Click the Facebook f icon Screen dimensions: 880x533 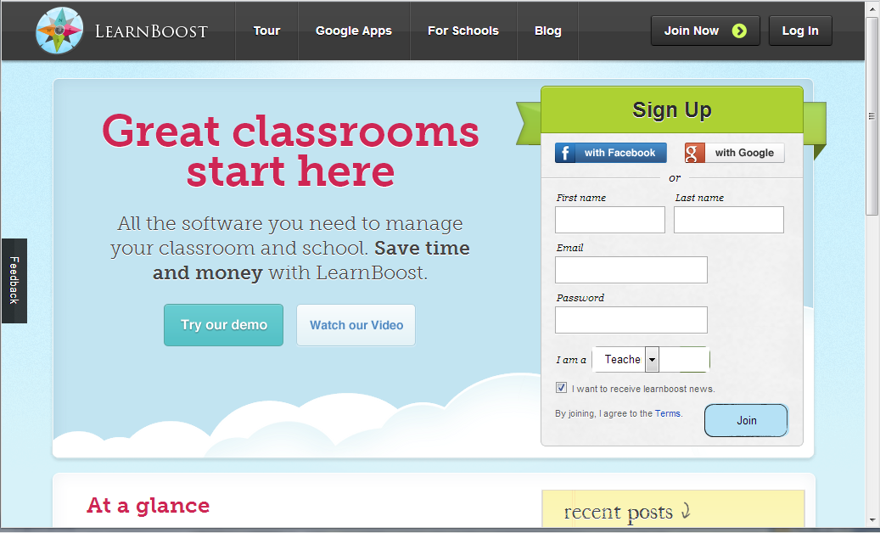(x=565, y=153)
